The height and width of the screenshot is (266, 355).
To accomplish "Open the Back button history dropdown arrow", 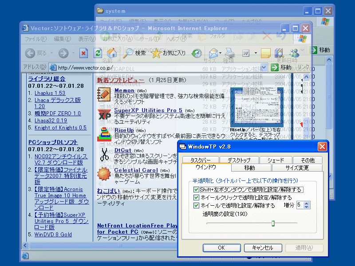I will tap(51, 53).
